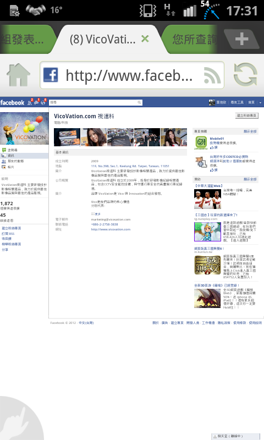Open third photo strip thumbnail
The height and width of the screenshot is (440, 264).
120,137
